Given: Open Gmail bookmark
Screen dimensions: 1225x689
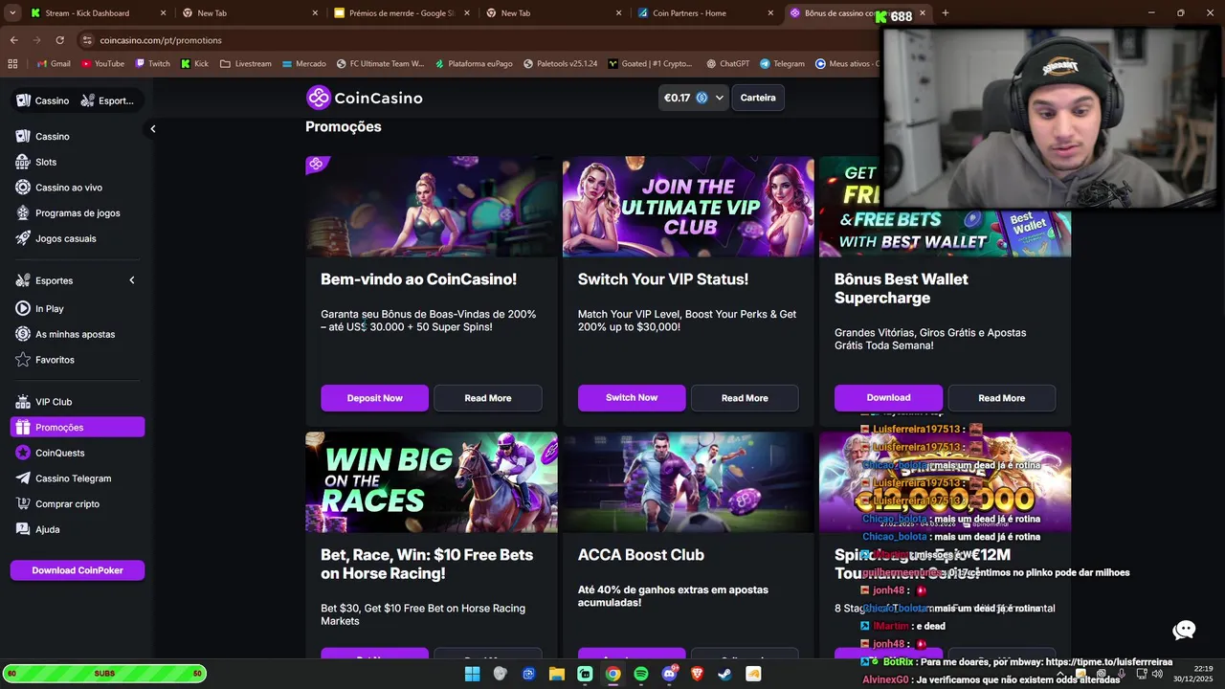Looking at the screenshot, I should point(53,64).
